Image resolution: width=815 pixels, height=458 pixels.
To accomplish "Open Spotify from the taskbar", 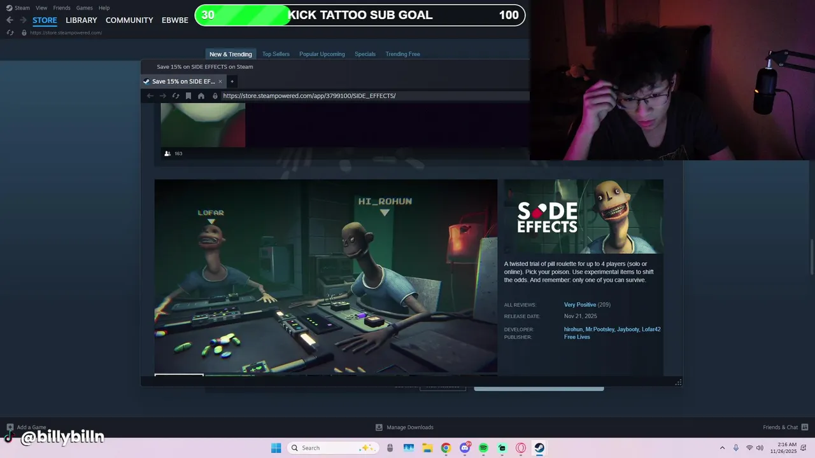I will click(483, 448).
